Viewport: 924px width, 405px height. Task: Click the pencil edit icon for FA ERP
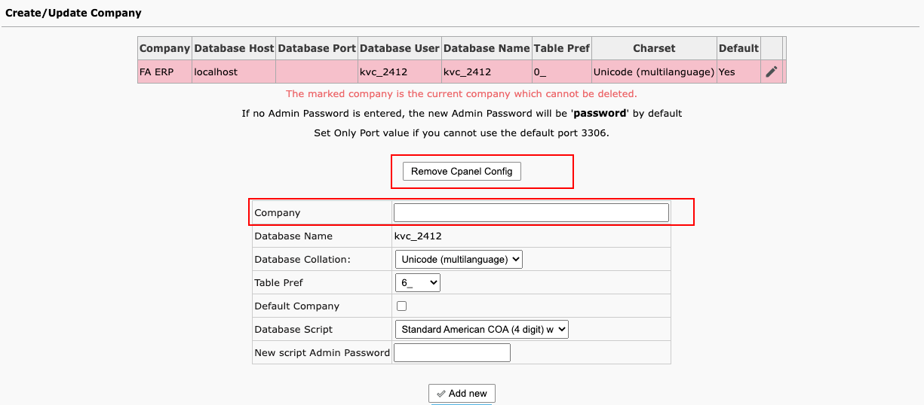click(771, 72)
